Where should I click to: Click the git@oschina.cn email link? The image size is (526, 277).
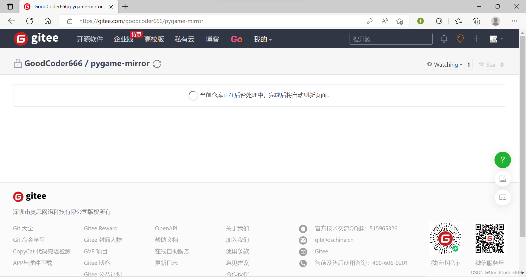pyautogui.click(x=334, y=240)
